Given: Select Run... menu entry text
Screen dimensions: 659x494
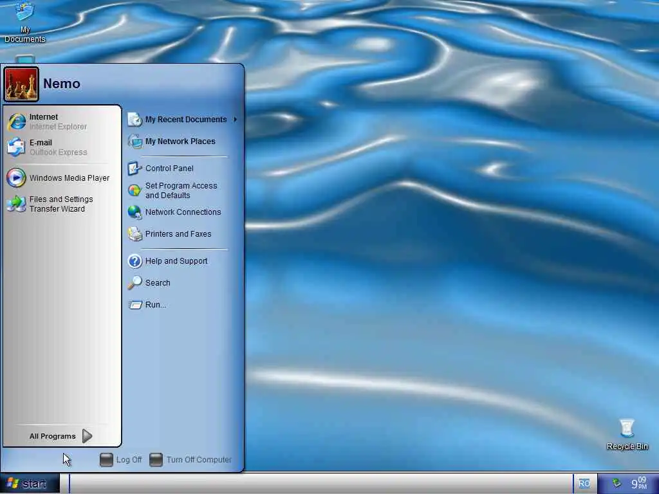Looking at the screenshot, I should click(156, 305).
